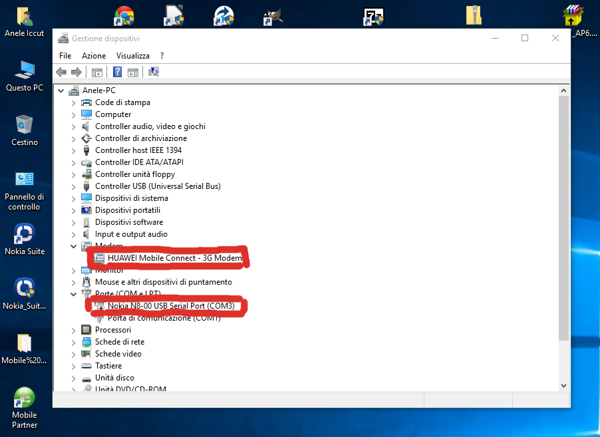Click the Forward arrow toolbar icon
Image resolution: width=600 pixels, height=437 pixels.
click(x=76, y=72)
